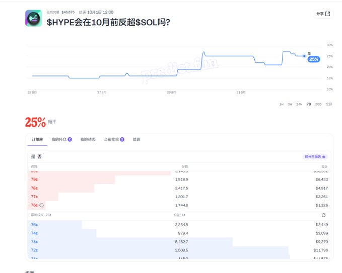Click the $1,326 total value

tap(322, 205)
